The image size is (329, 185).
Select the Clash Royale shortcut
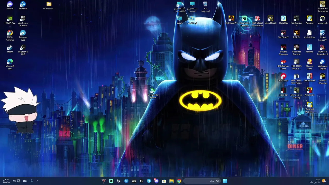click(x=309, y=78)
